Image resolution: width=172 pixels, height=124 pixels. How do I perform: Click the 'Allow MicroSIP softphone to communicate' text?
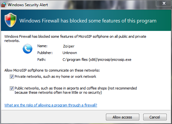(x=52, y=70)
